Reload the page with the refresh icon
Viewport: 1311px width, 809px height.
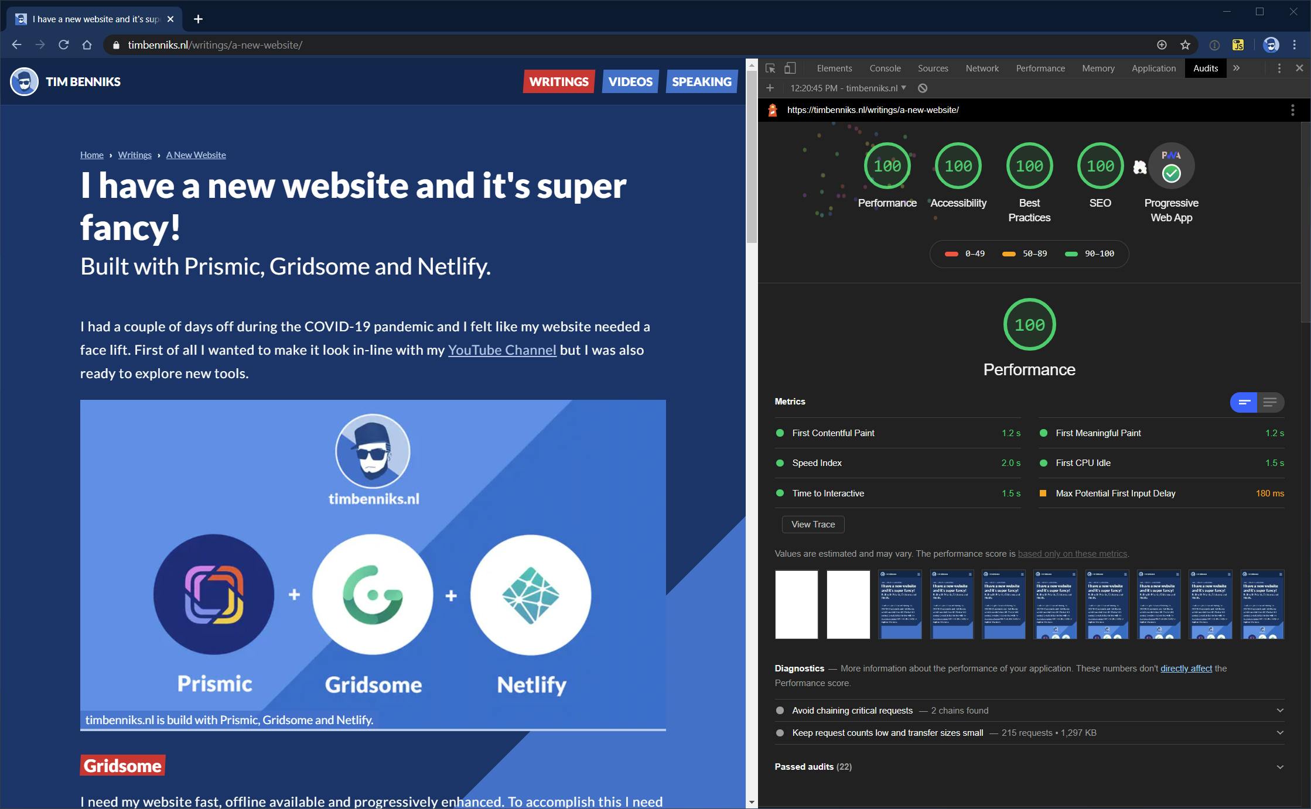[x=64, y=44]
